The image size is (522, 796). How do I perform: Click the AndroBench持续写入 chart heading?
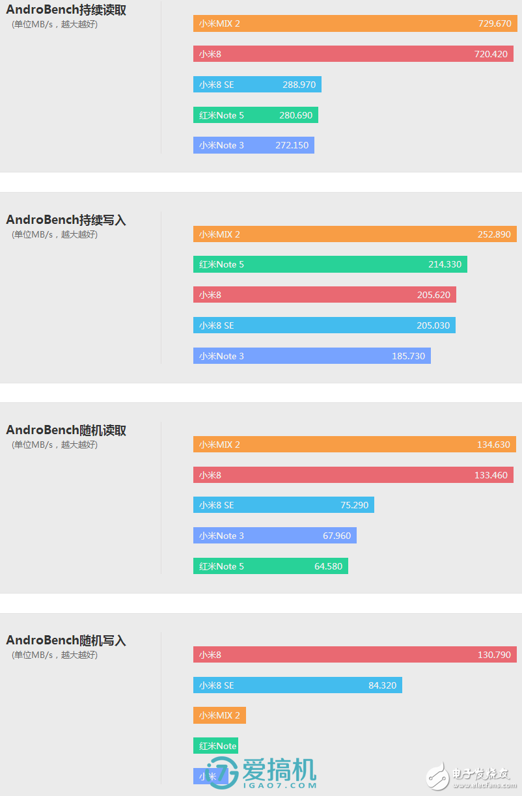click(66, 220)
